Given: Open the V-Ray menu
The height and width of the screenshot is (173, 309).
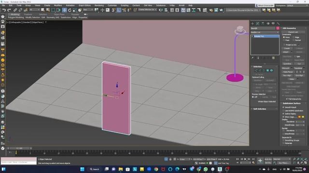Looking at the screenshot, I should tap(172, 5).
